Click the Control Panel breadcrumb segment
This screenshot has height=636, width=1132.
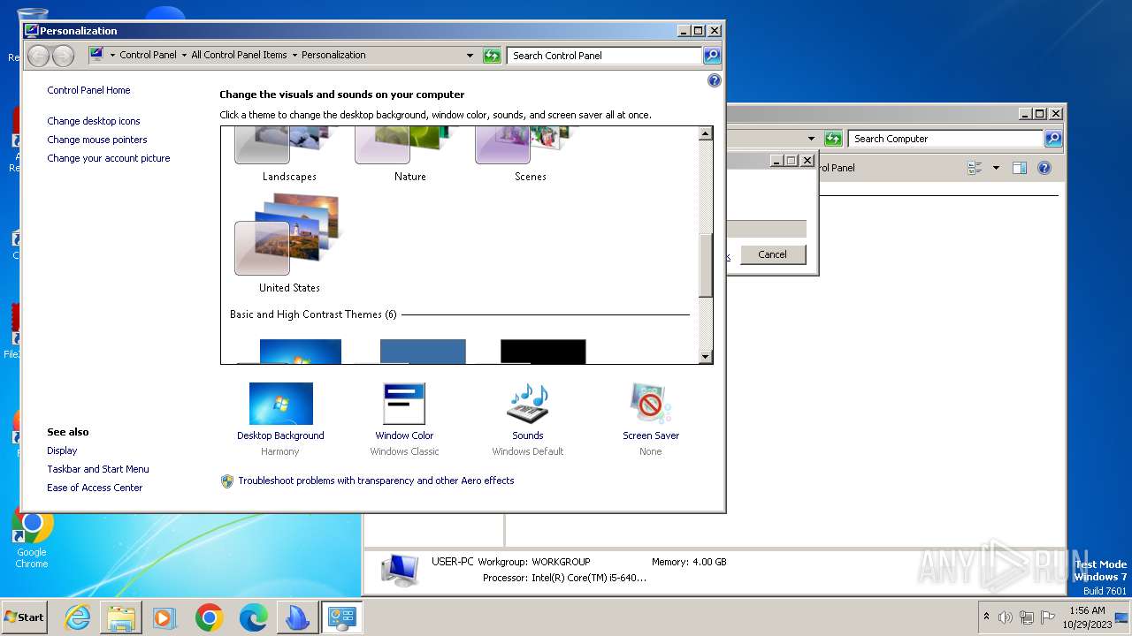coord(148,55)
